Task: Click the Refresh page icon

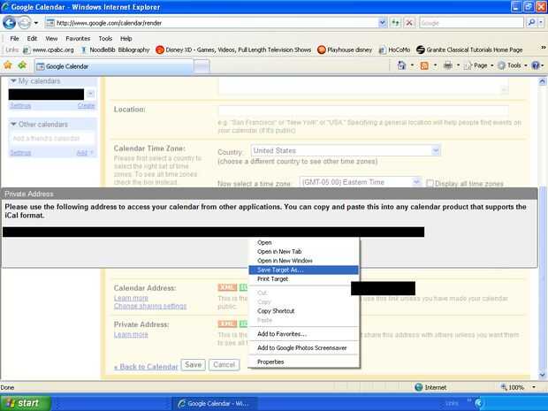Action: (x=395, y=23)
